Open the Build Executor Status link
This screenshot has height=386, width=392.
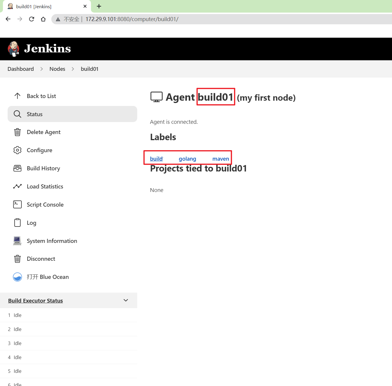[35, 301]
